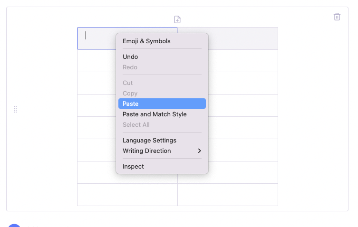Click the bottom-left empty table cell
Image resolution: width=358 pixels, height=227 pixels.
click(x=127, y=195)
